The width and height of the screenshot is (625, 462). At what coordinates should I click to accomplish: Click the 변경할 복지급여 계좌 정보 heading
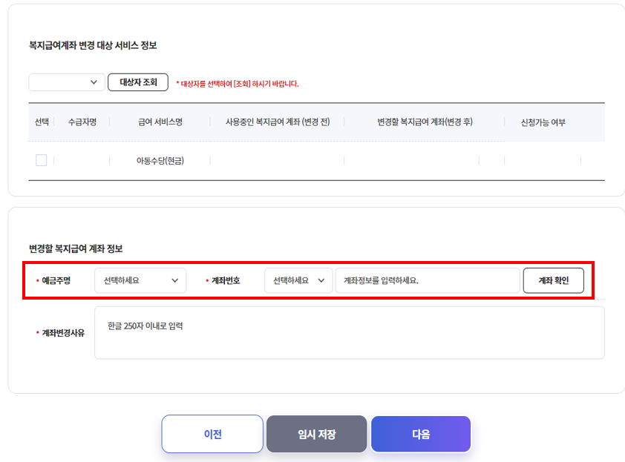[76, 248]
